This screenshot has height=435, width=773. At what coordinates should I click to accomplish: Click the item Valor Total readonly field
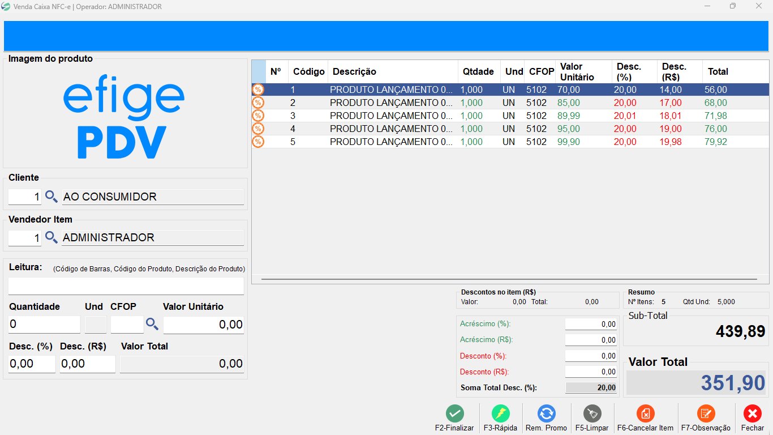(182, 364)
